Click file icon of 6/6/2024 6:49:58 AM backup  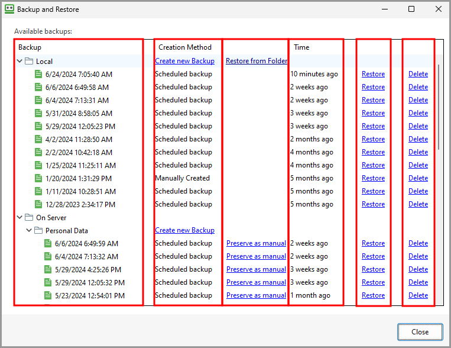(x=38, y=87)
